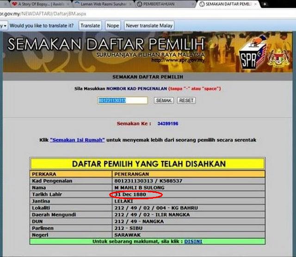Click the Daerah Mengundi row label
Screen dimensions: 296x257
(54, 215)
